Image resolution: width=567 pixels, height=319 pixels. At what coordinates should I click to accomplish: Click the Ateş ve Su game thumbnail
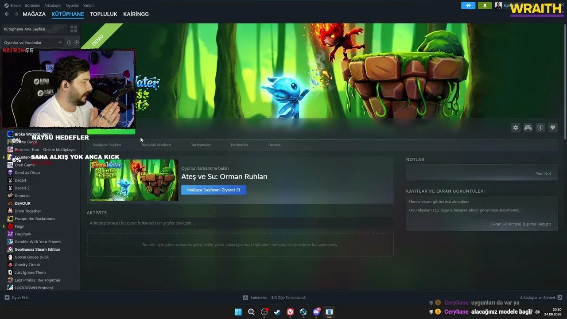(x=134, y=180)
